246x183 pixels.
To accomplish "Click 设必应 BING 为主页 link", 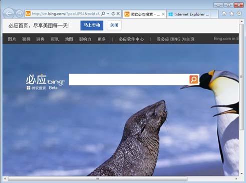I will click(x=175, y=39).
